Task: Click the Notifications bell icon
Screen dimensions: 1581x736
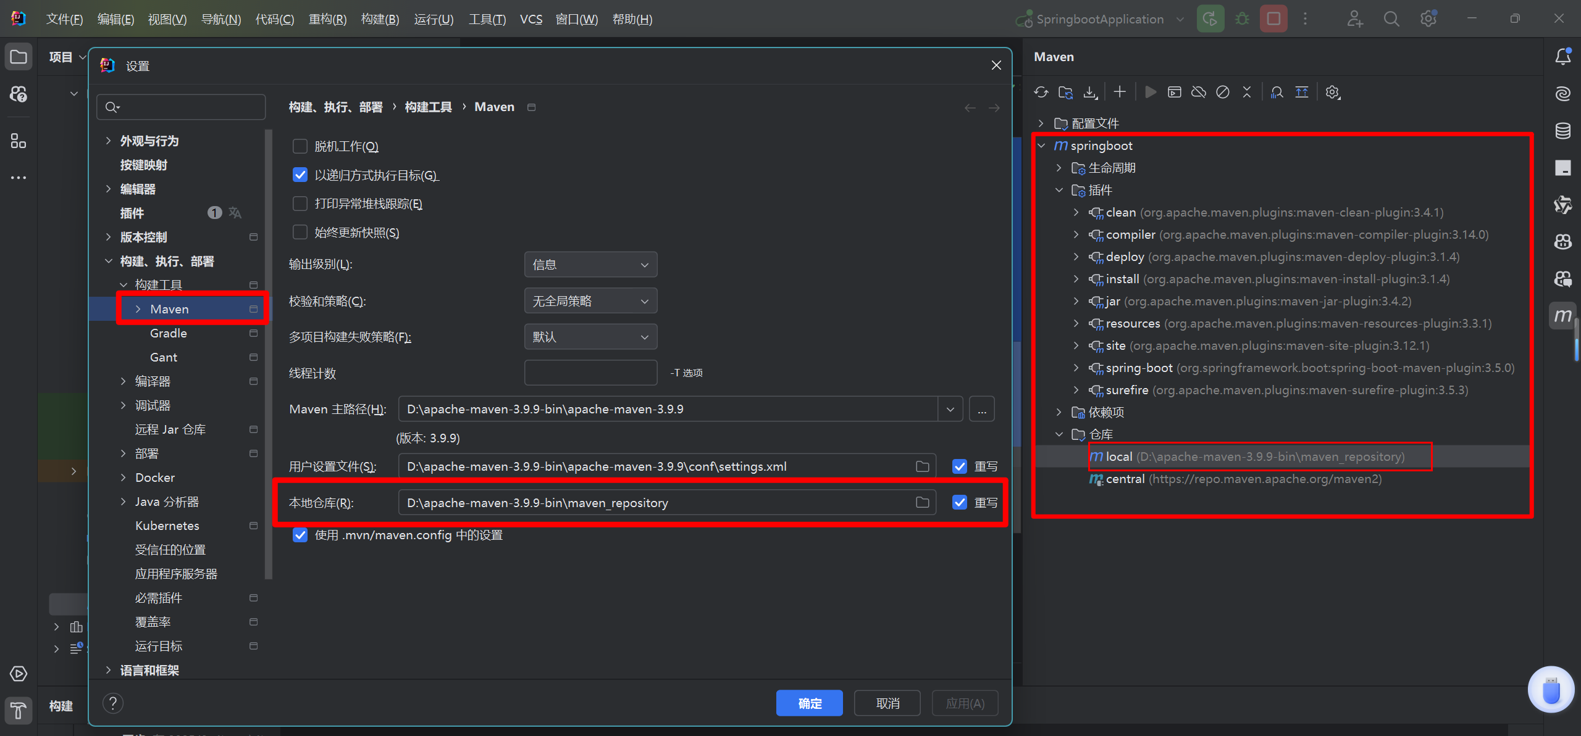Action: click(1562, 57)
